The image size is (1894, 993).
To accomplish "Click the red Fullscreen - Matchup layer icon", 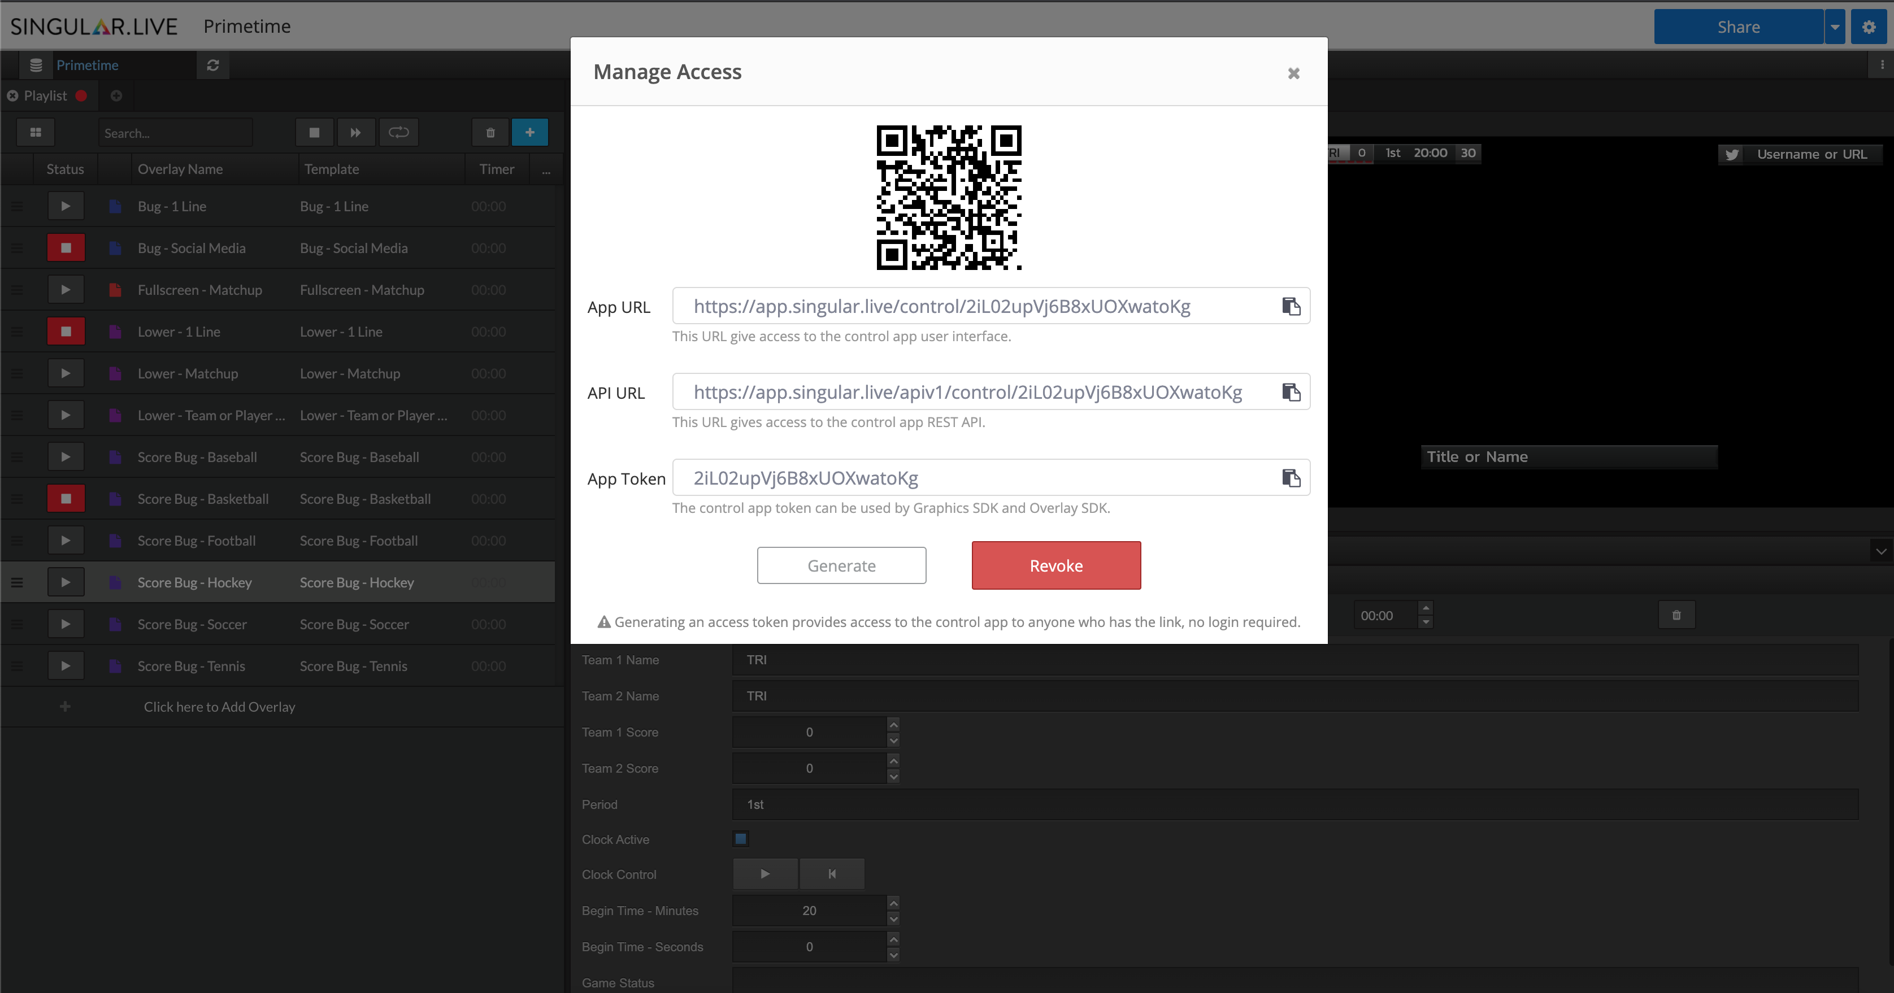I will [x=115, y=290].
